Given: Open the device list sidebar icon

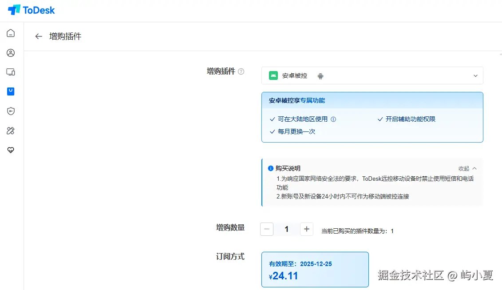Looking at the screenshot, I should [11, 72].
